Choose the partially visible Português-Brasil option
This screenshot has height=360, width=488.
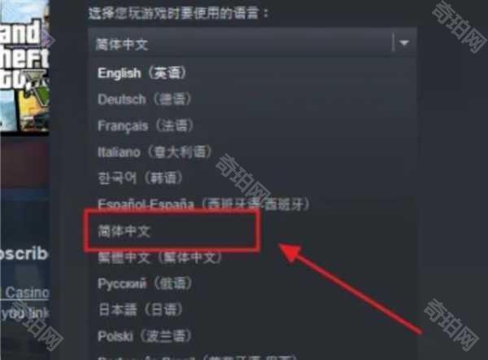(x=197, y=358)
